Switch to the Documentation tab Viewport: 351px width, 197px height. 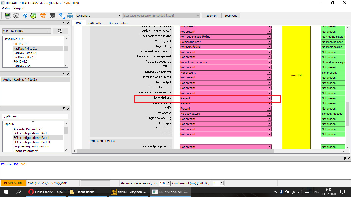tap(118, 23)
